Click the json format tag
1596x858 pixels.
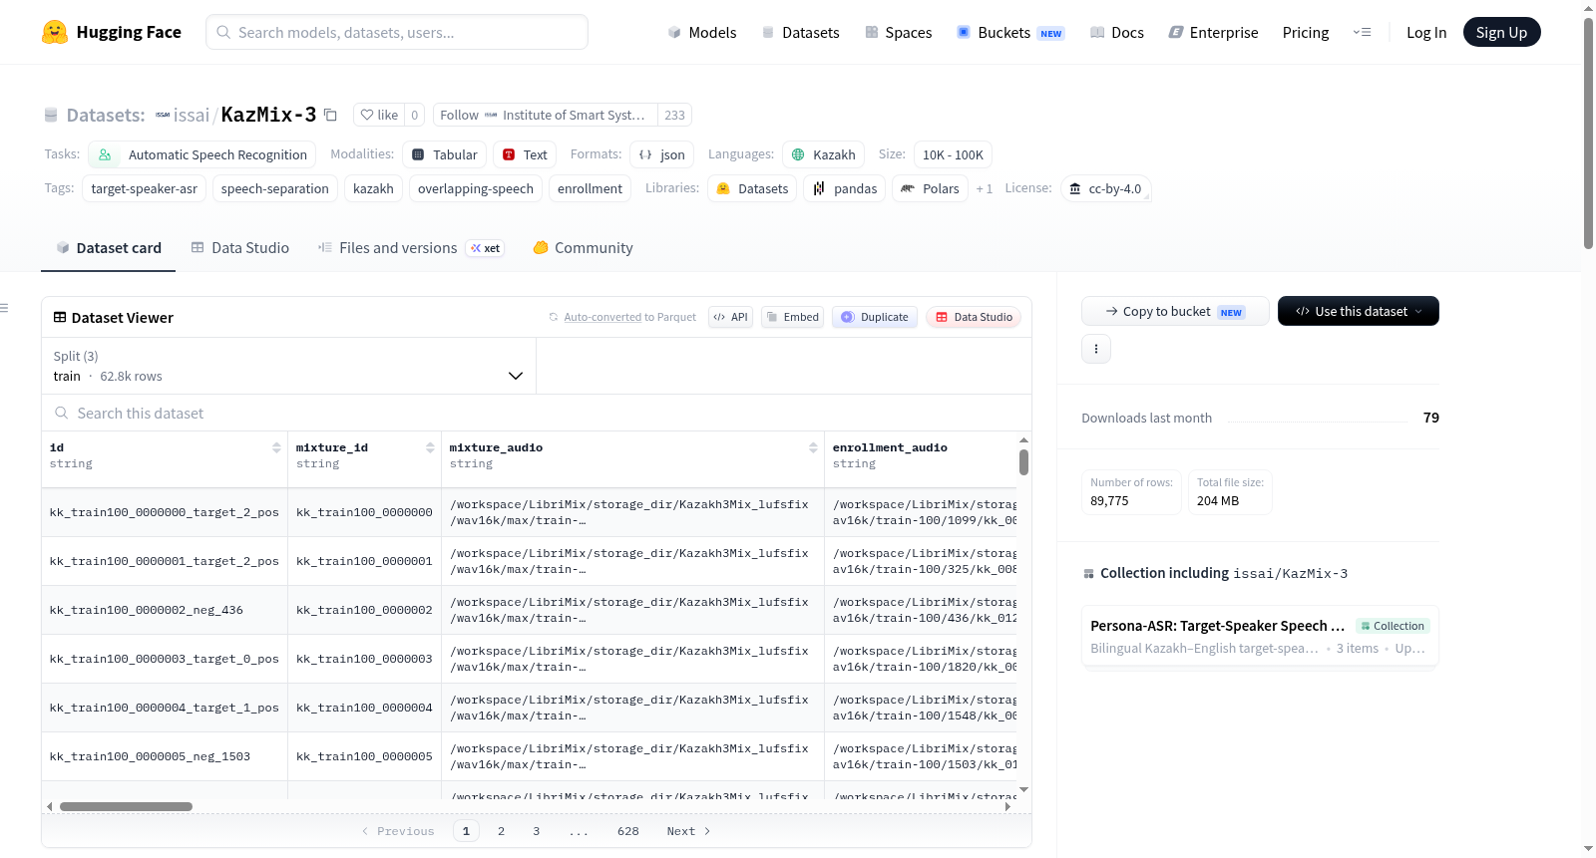[661, 154]
